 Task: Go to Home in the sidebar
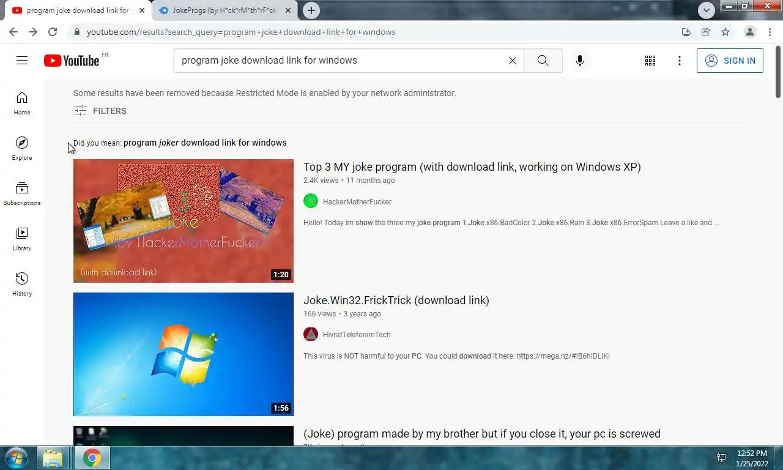pos(22,103)
